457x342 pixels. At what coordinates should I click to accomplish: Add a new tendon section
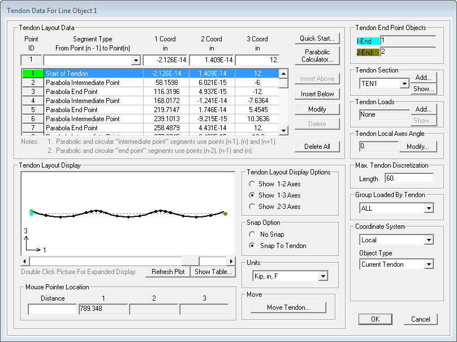[423, 78]
